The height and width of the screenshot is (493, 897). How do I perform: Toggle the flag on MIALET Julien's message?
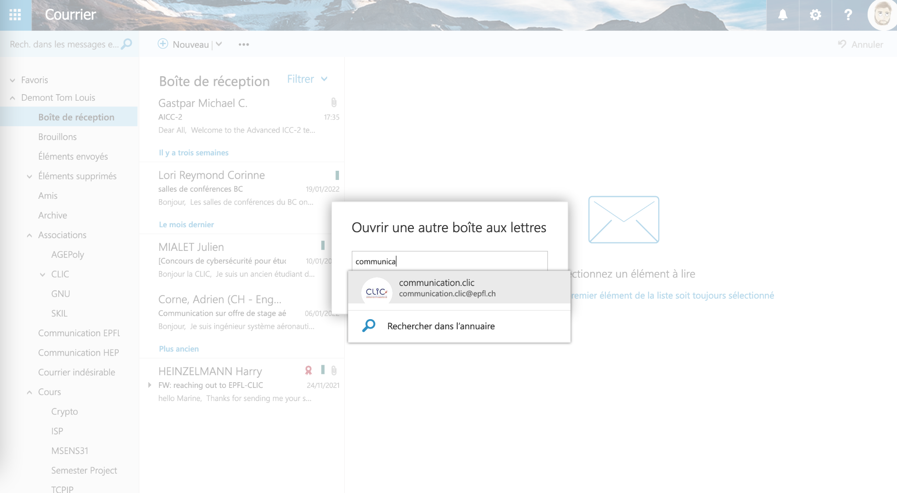tap(323, 245)
